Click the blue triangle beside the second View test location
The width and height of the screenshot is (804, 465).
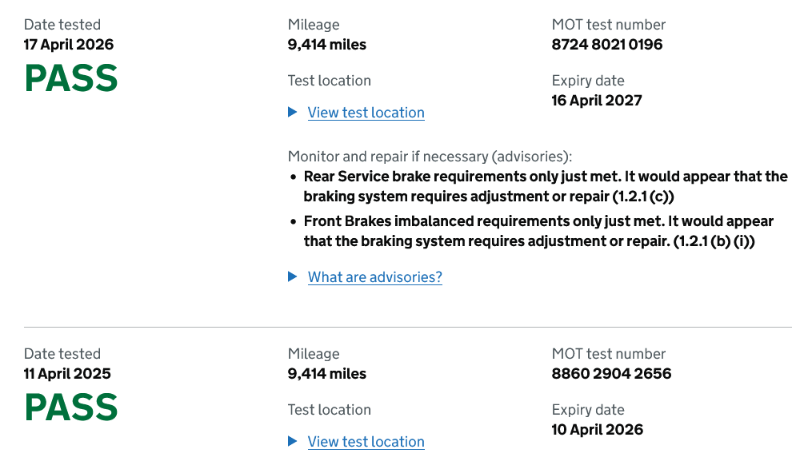coord(292,441)
